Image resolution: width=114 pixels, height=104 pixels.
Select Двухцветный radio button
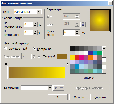[6, 49]
